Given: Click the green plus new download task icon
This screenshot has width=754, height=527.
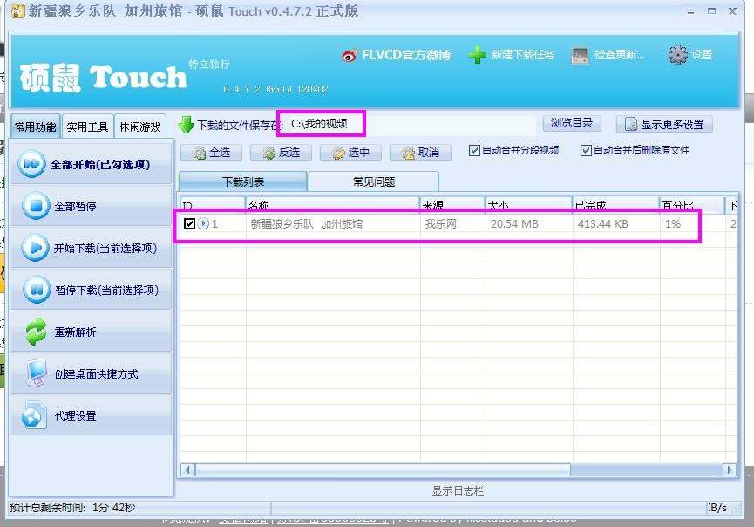Looking at the screenshot, I should pos(477,55).
